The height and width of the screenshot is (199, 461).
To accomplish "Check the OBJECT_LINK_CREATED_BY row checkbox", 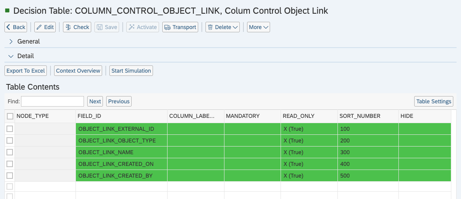I will pos(10,176).
